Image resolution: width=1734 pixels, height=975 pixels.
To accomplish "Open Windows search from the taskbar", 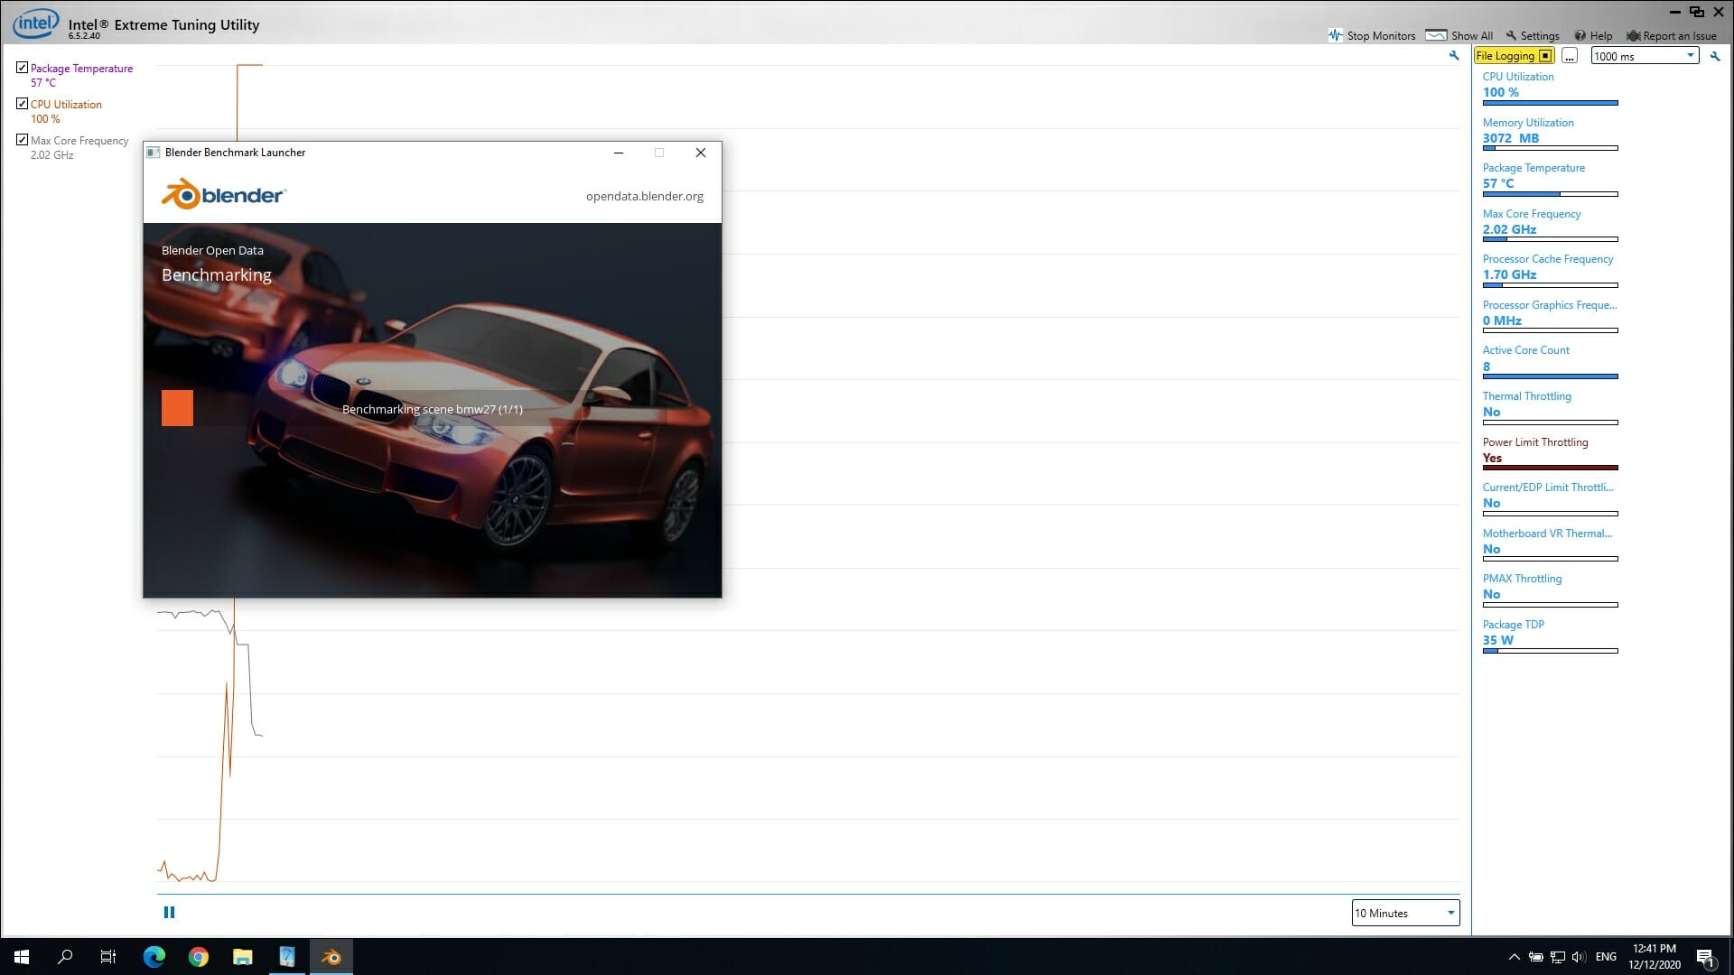I will (x=65, y=957).
